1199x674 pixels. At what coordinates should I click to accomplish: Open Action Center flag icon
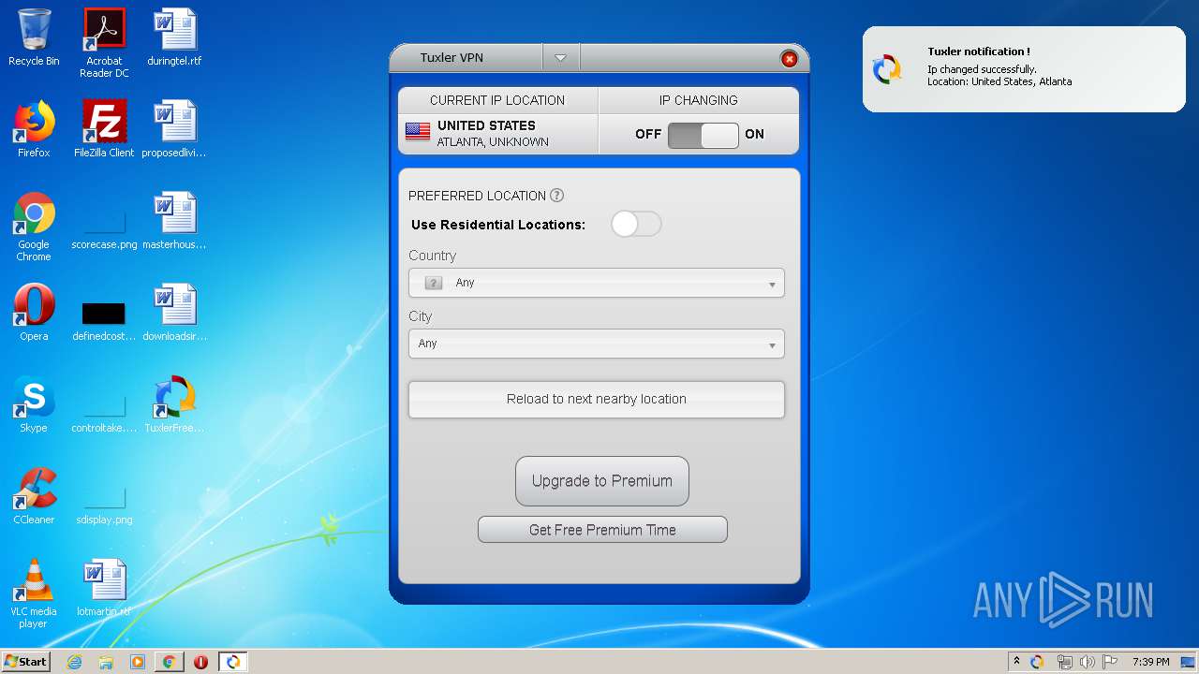pyautogui.click(x=1110, y=662)
